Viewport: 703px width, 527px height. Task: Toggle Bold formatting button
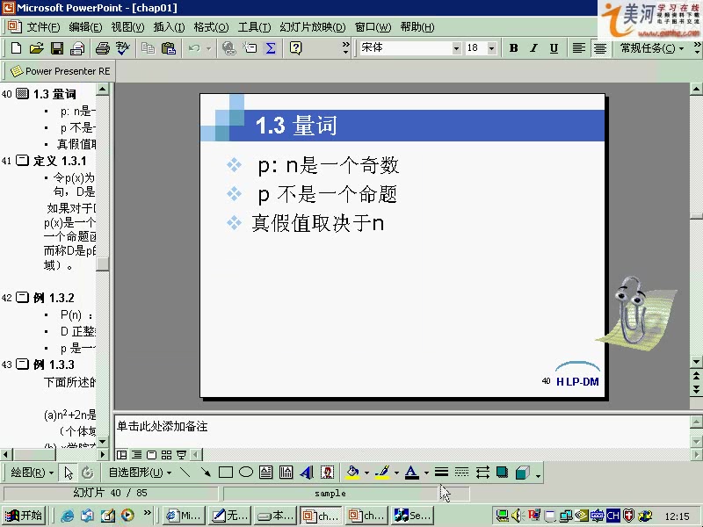click(514, 48)
